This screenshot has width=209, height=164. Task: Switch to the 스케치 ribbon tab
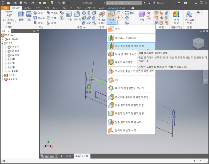coord(28,8)
